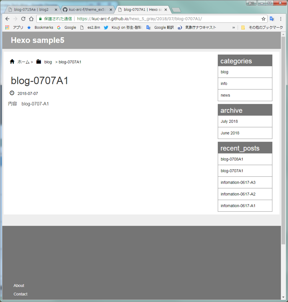Open the Contact footer link
This screenshot has width=288, height=302.
point(20,294)
